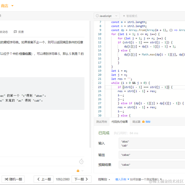
Task: Open the 调试器 debugger tab
Action: [136, 122]
